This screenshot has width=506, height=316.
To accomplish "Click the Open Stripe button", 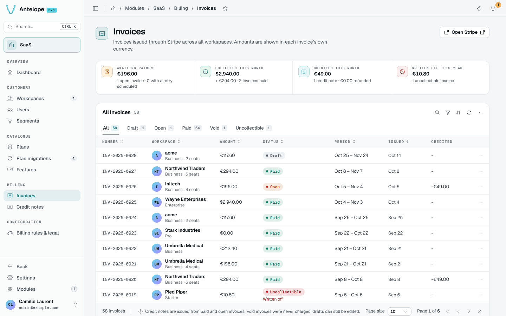I will click(465, 32).
